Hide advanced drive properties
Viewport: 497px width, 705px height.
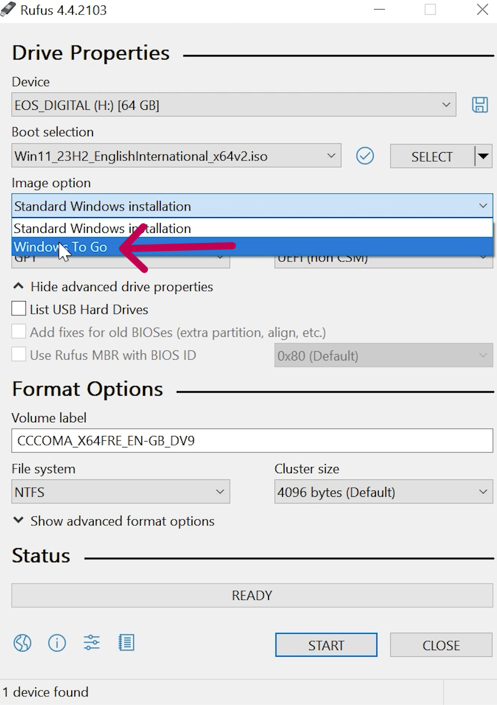113,287
